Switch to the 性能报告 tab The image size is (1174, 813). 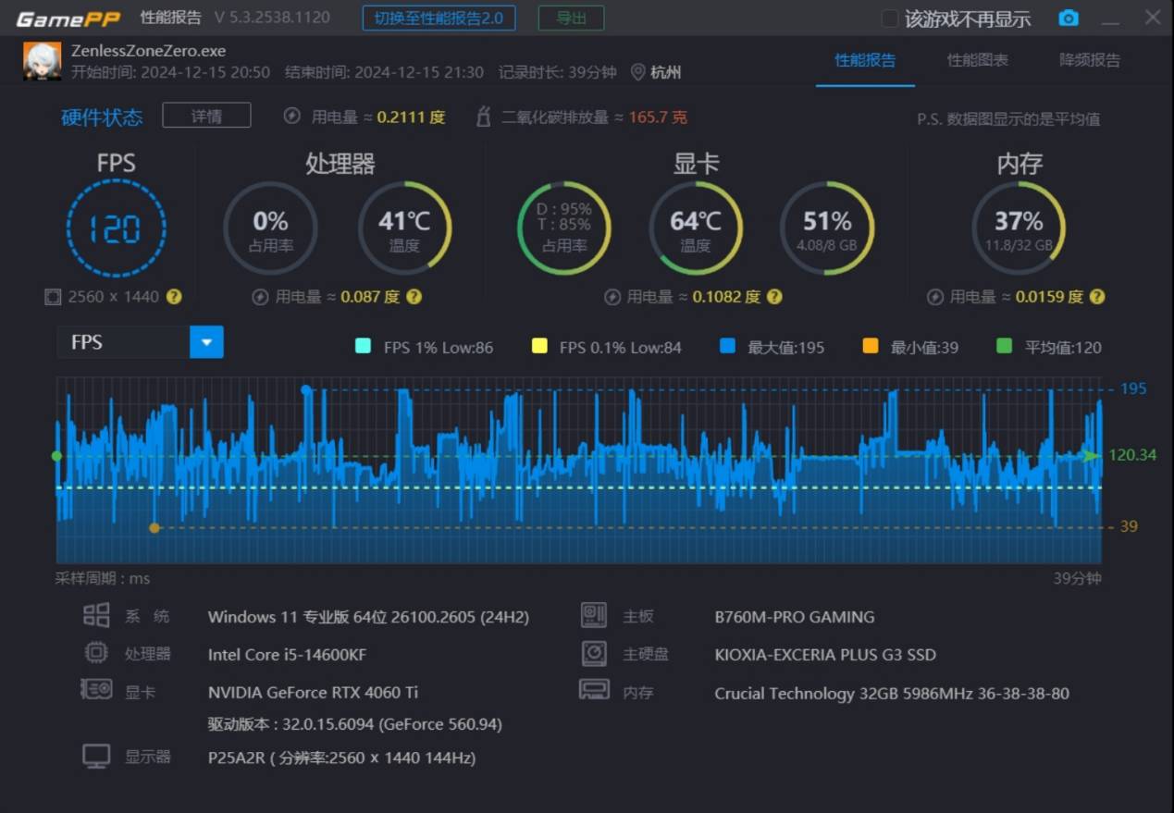point(865,60)
